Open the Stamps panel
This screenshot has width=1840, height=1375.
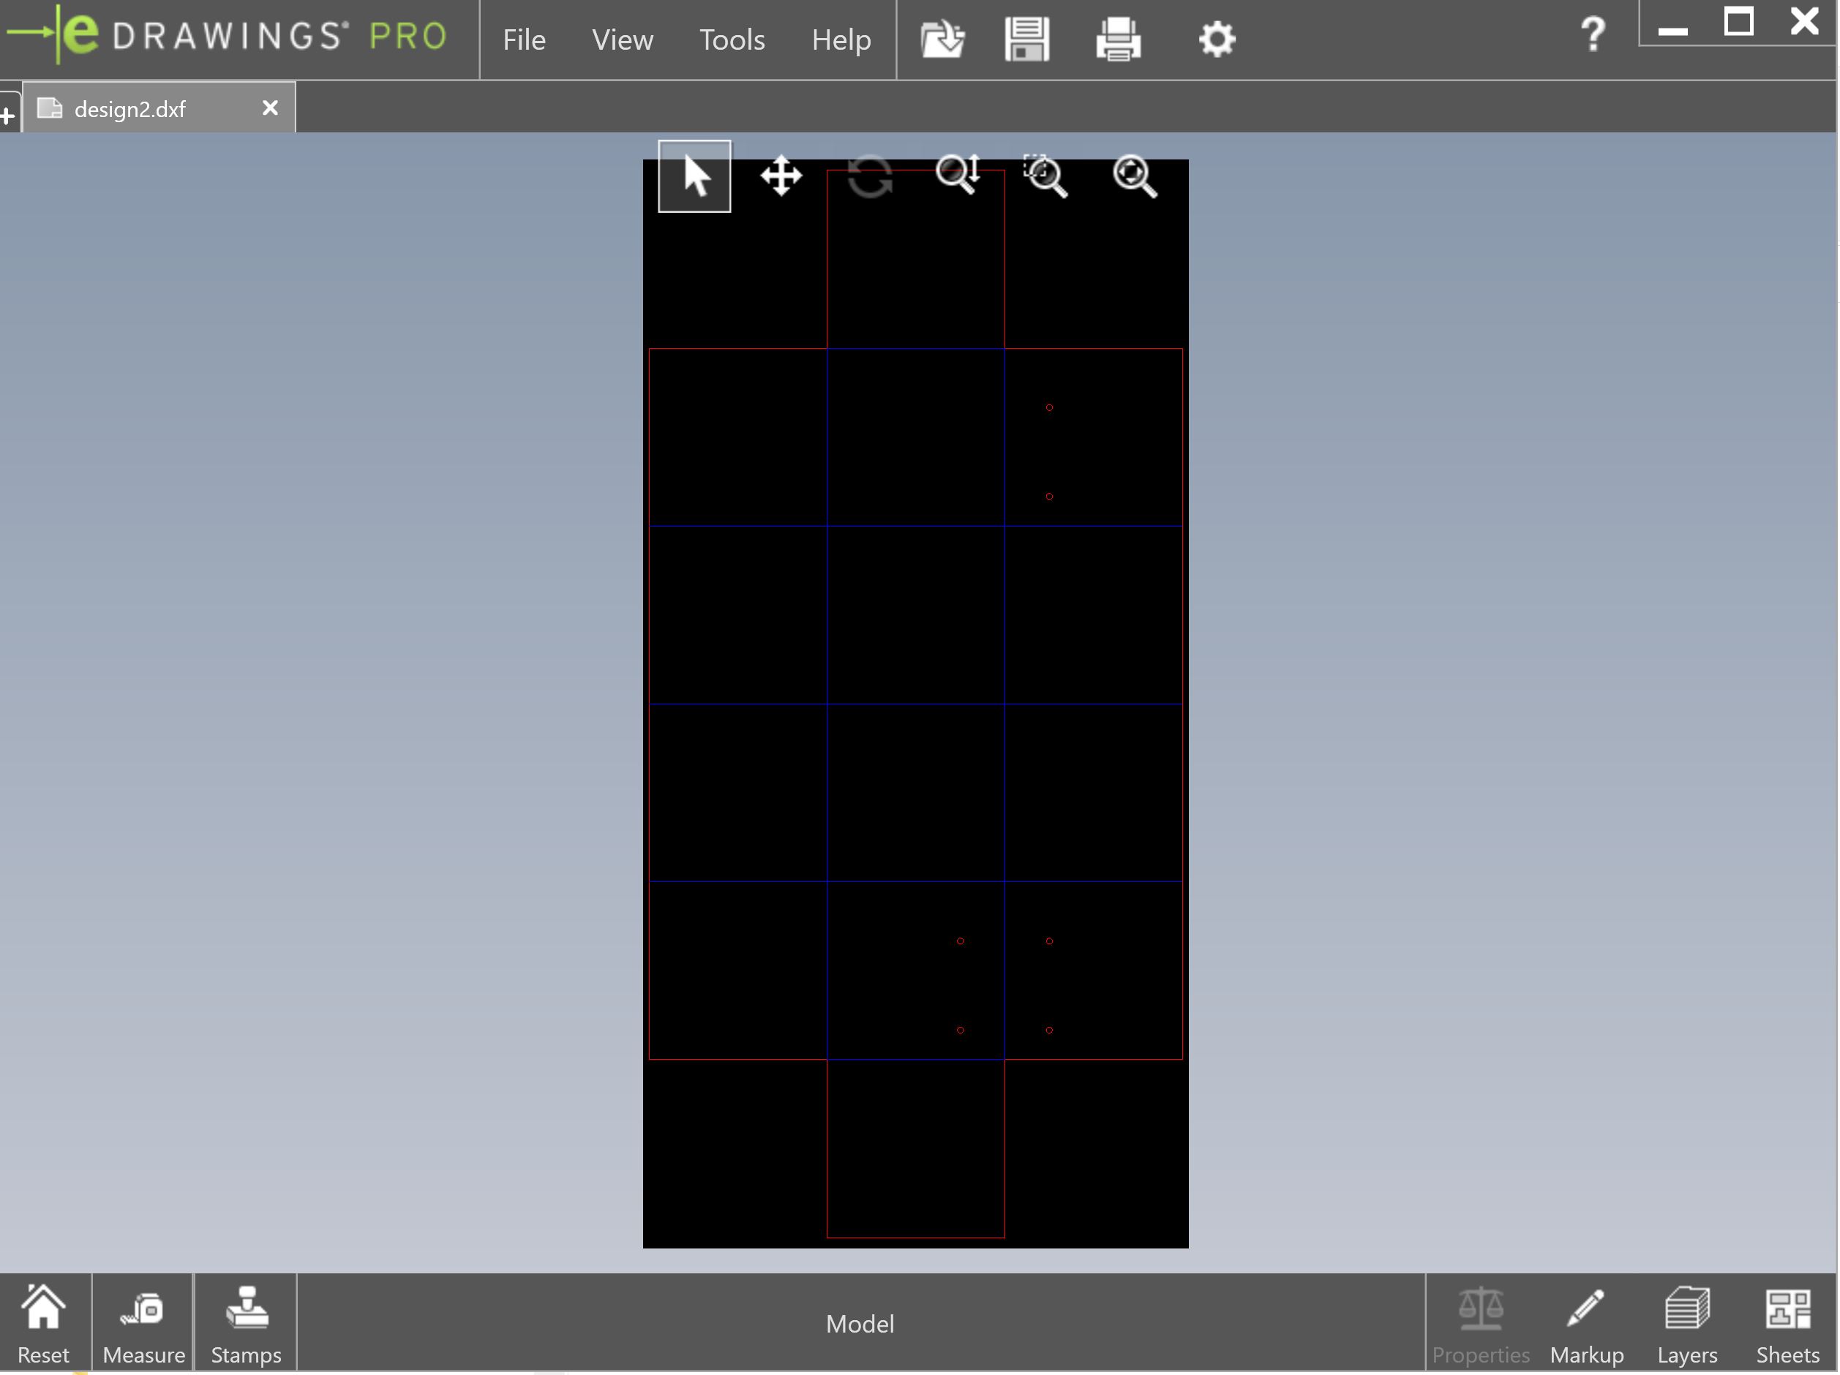[x=247, y=1324]
